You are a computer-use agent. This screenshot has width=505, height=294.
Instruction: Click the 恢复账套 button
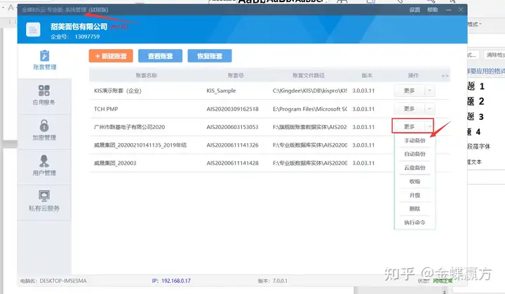click(210, 56)
